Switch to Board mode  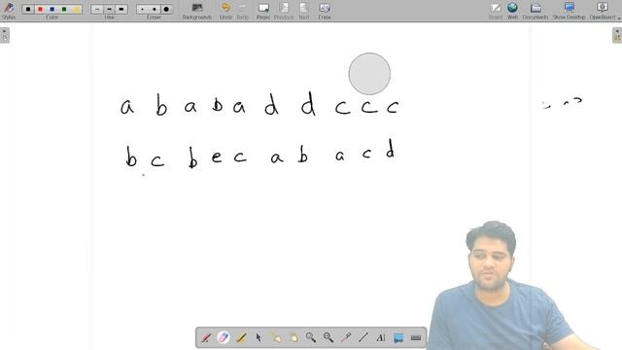495,11
